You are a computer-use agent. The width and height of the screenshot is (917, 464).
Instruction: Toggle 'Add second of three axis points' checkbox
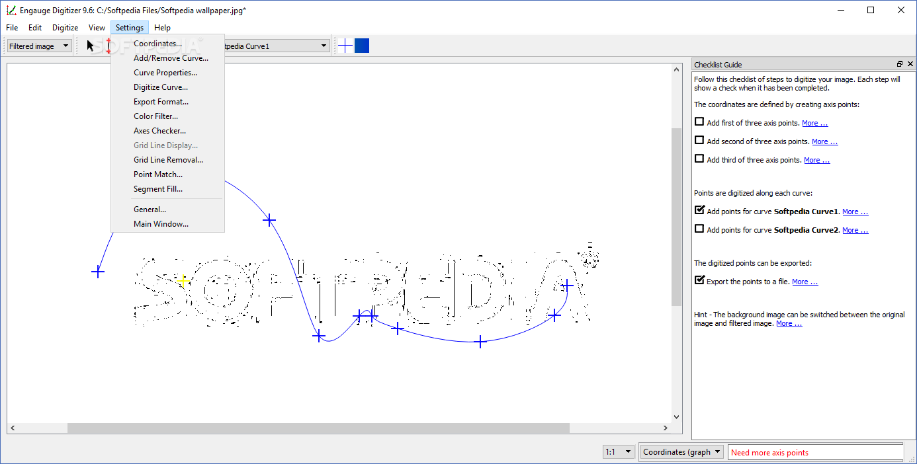click(x=699, y=140)
